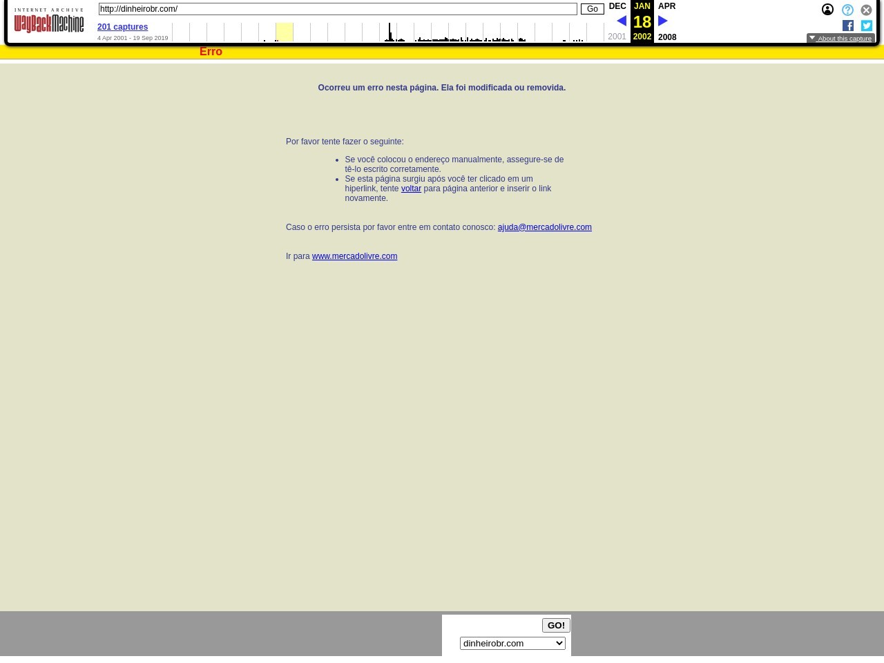Go to next capture arrow
The image size is (884, 663).
pyautogui.click(x=663, y=21)
